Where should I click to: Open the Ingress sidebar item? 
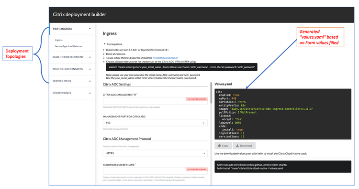58,40
